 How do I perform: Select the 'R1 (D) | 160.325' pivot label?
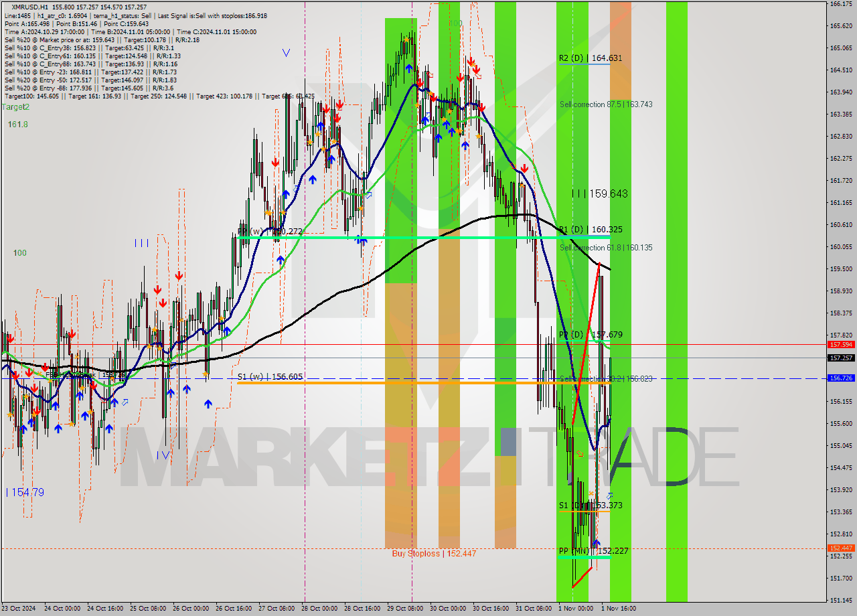[x=591, y=230]
